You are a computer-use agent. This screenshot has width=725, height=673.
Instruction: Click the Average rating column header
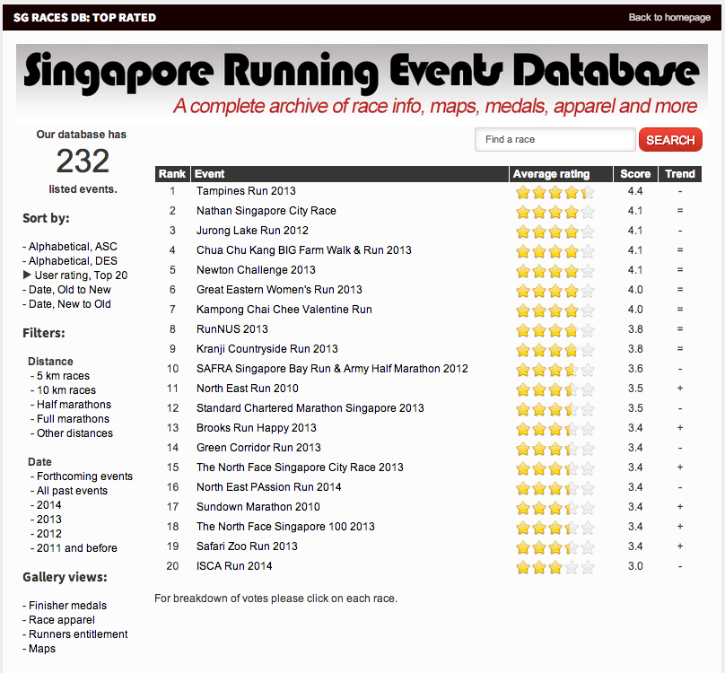(x=561, y=174)
